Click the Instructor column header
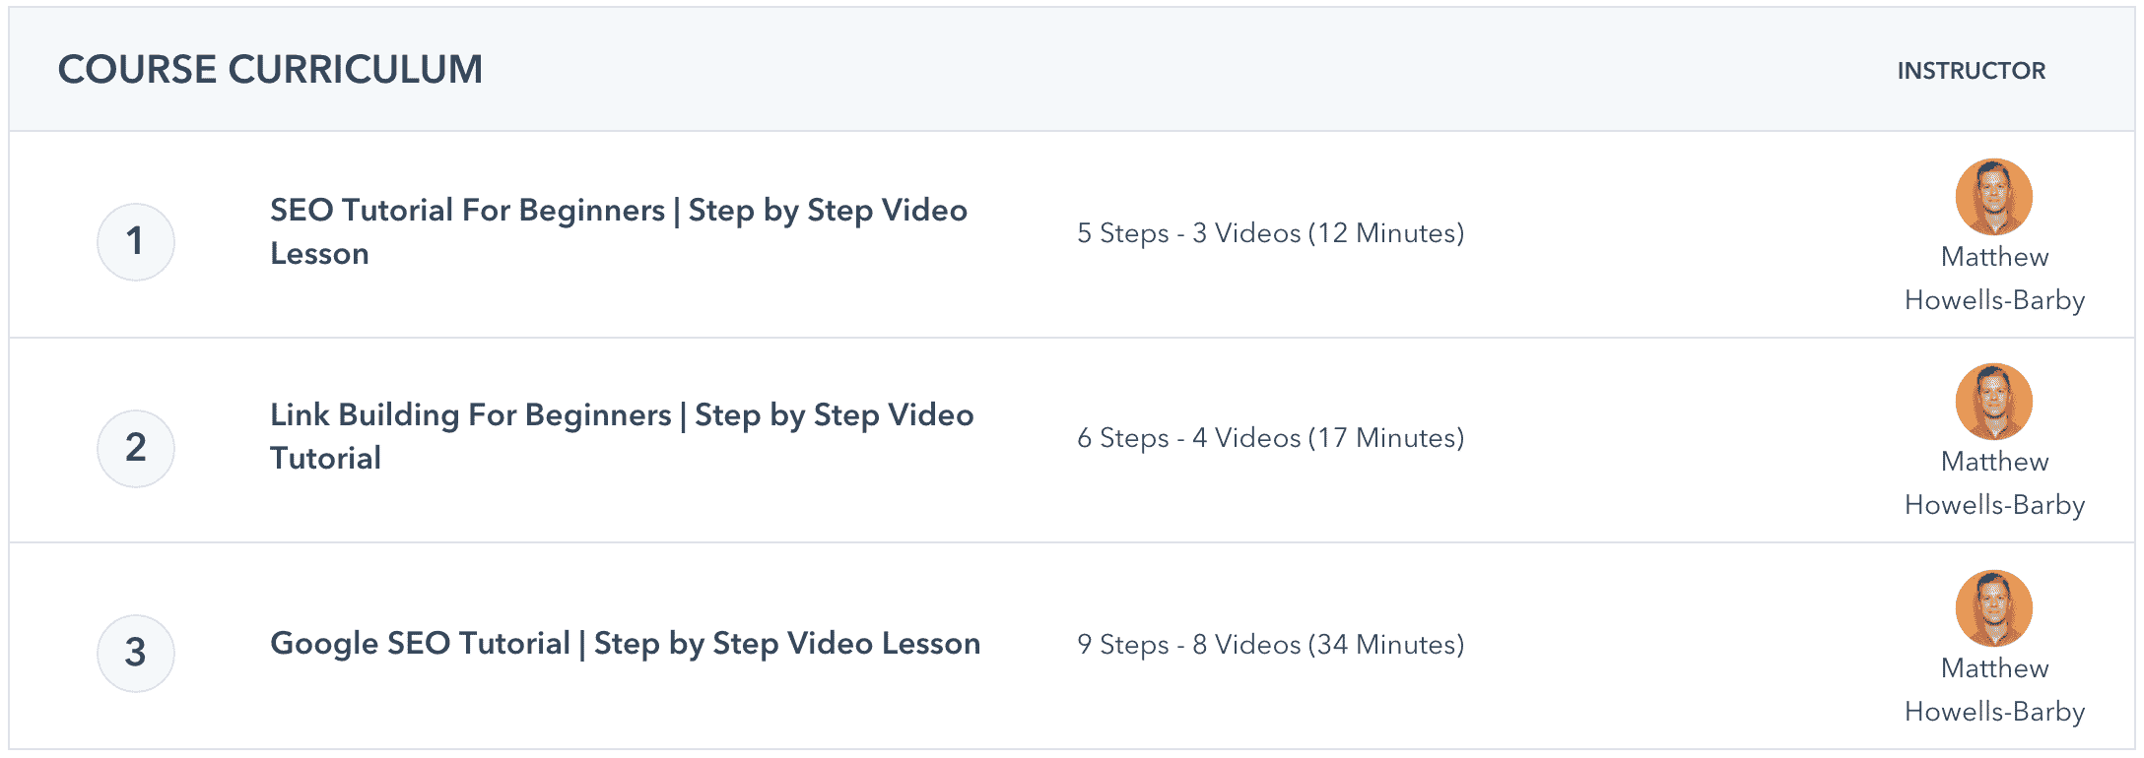This screenshot has width=2144, height=758. coord(1971,71)
